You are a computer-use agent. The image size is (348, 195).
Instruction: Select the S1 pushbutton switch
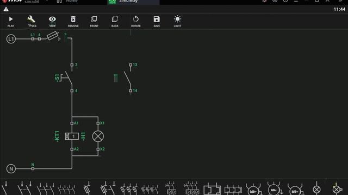[x=66, y=78]
